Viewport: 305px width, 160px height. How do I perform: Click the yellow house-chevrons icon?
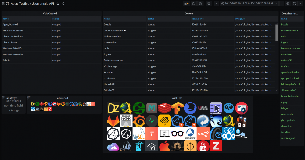coord(164,121)
